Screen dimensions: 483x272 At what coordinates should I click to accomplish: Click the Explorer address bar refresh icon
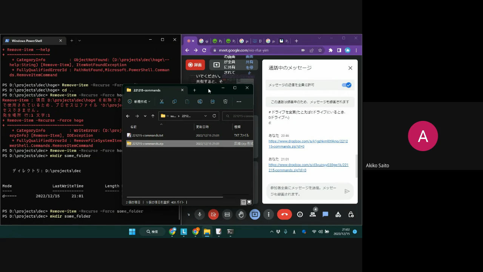[x=214, y=116]
